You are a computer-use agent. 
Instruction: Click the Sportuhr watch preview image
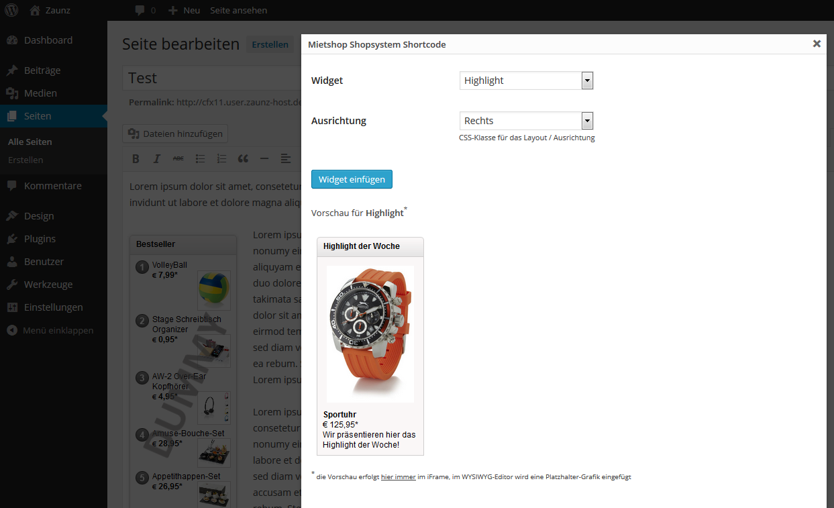370,334
